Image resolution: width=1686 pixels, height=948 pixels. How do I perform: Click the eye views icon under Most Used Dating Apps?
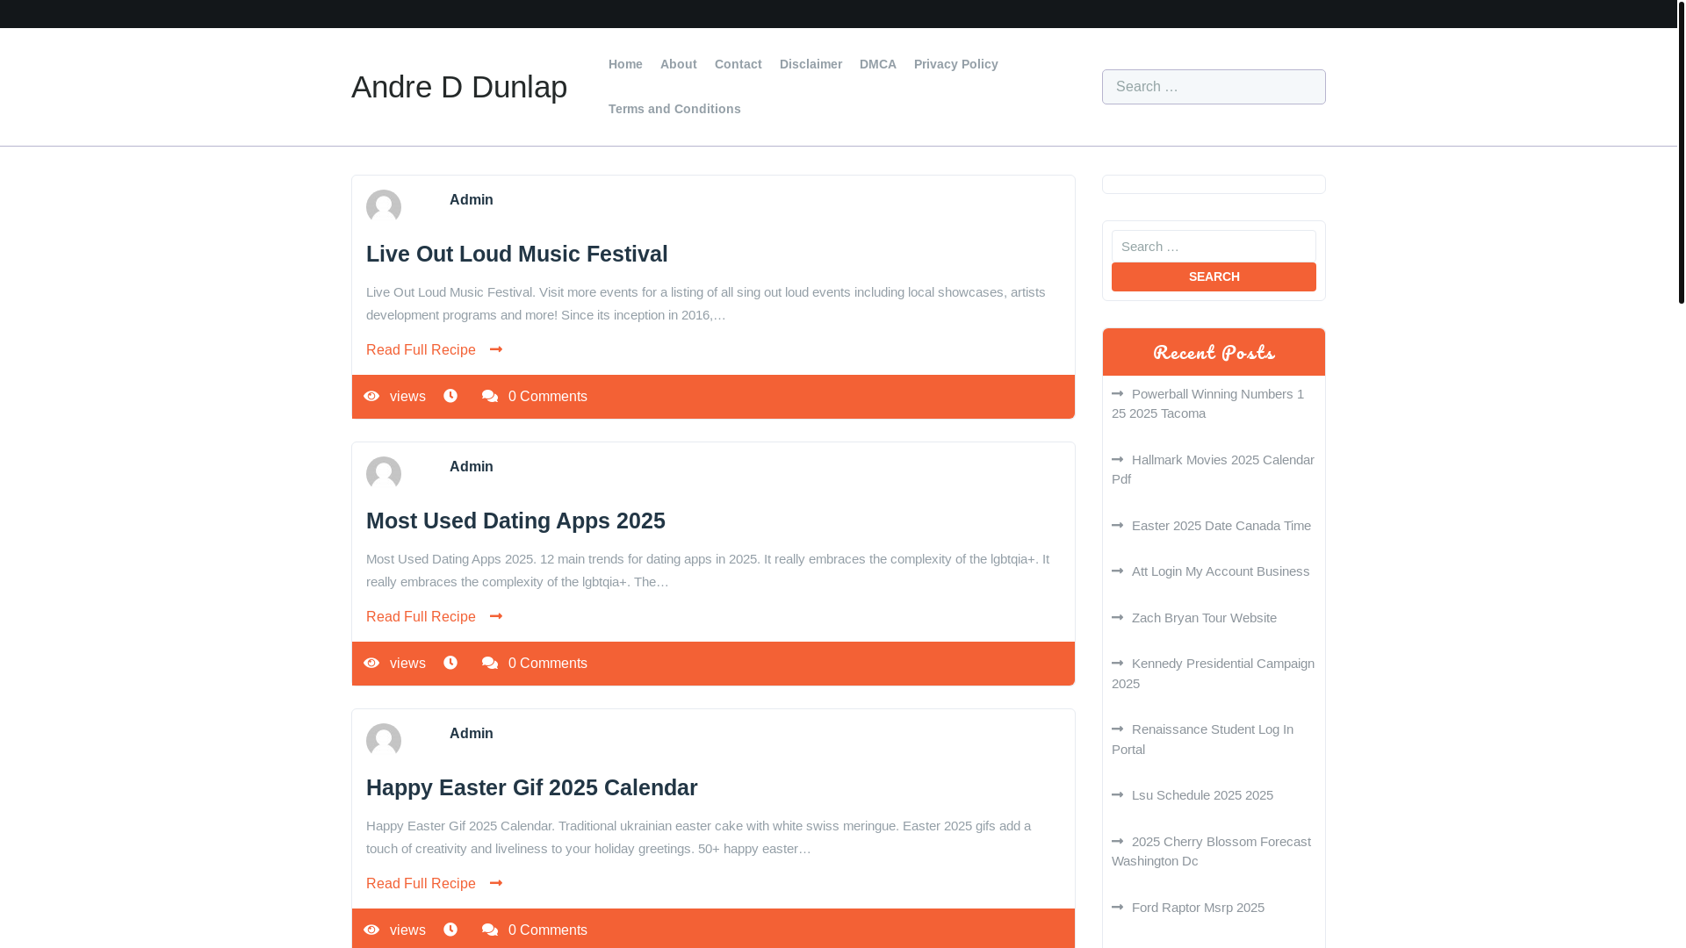[x=371, y=664]
